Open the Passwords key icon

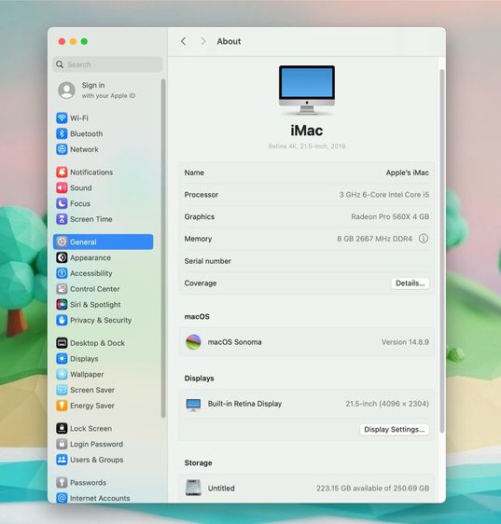pyautogui.click(x=62, y=483)
